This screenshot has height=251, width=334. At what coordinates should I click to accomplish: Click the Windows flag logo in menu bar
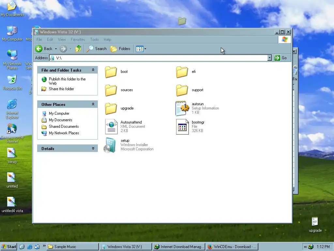pos(284,40)
